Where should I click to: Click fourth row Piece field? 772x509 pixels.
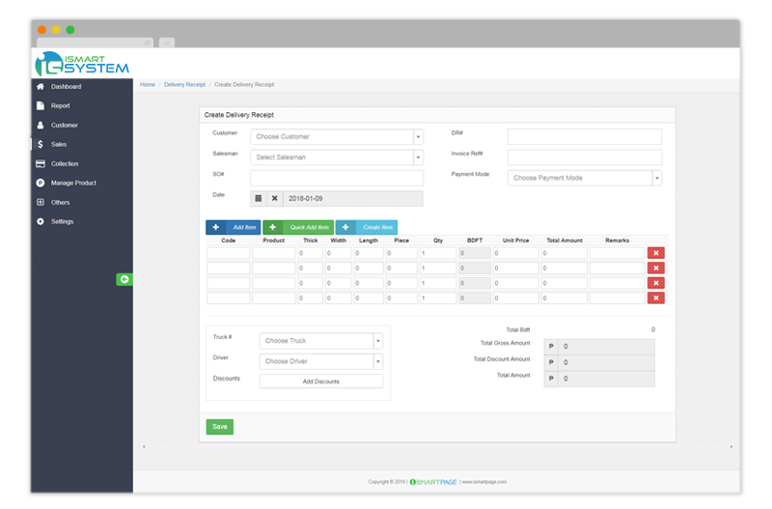point(401,297)
